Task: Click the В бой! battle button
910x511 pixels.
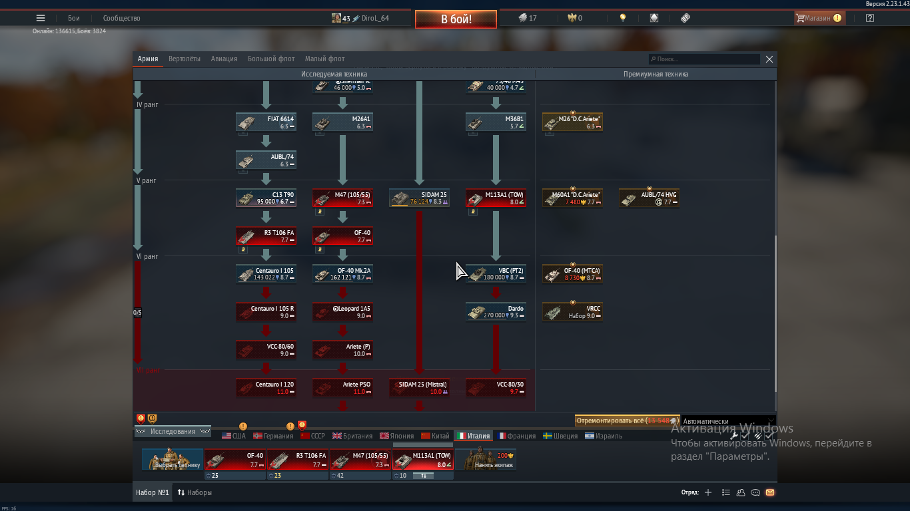Action: tap(456, 19)
